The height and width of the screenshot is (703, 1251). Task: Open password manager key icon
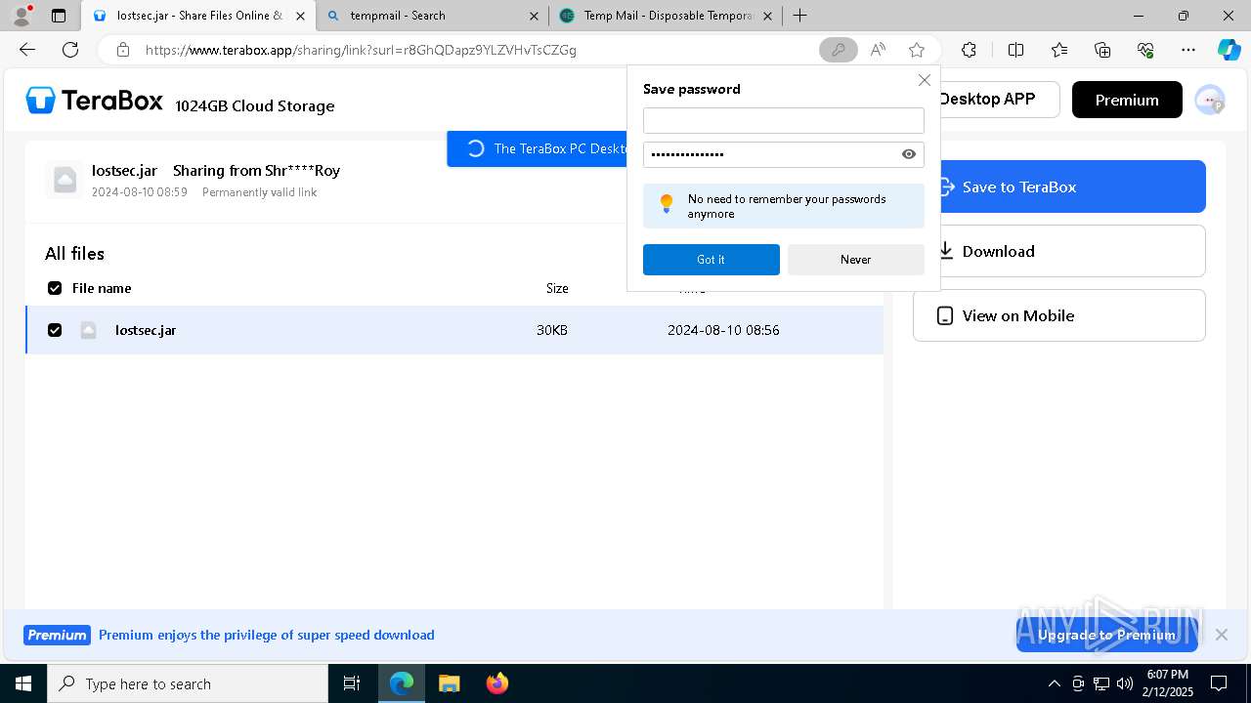(x=838, y=50)
